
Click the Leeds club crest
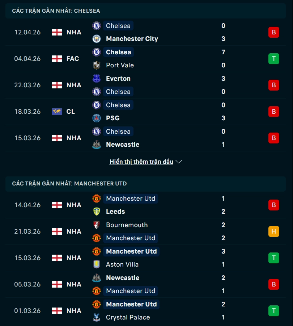coord(97,212)
